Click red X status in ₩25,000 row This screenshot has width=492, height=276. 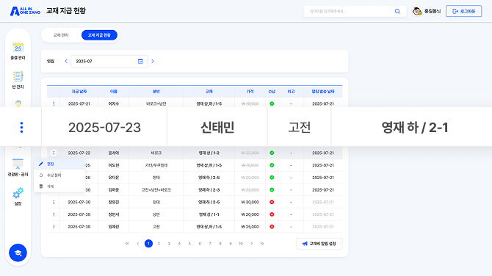point(272,227)
